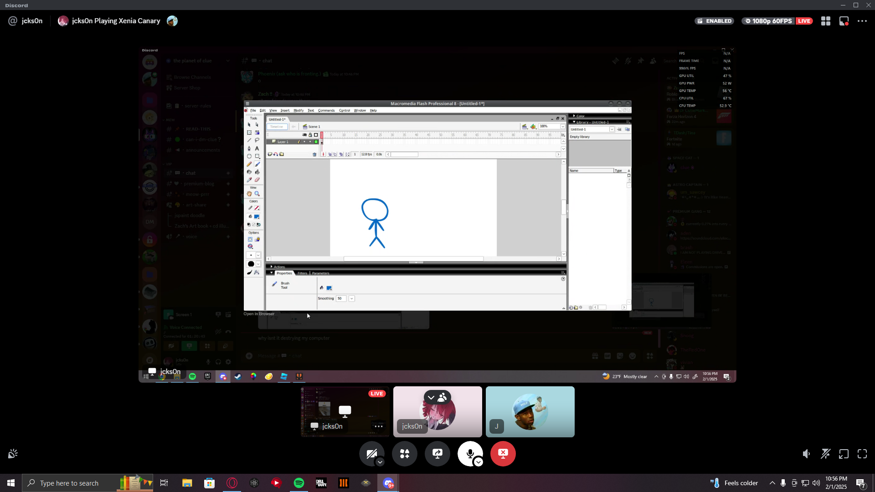Open Spotify from the Windows taskbar

point(299,483)
